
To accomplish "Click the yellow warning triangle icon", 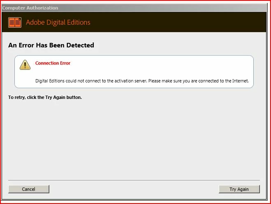I will coord(25,65).
